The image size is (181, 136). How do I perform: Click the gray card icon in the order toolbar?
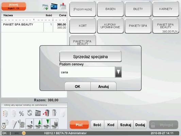[x=38, y=113]
